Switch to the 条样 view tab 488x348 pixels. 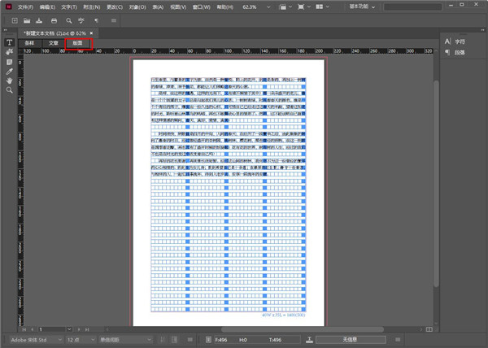point(29,42)
